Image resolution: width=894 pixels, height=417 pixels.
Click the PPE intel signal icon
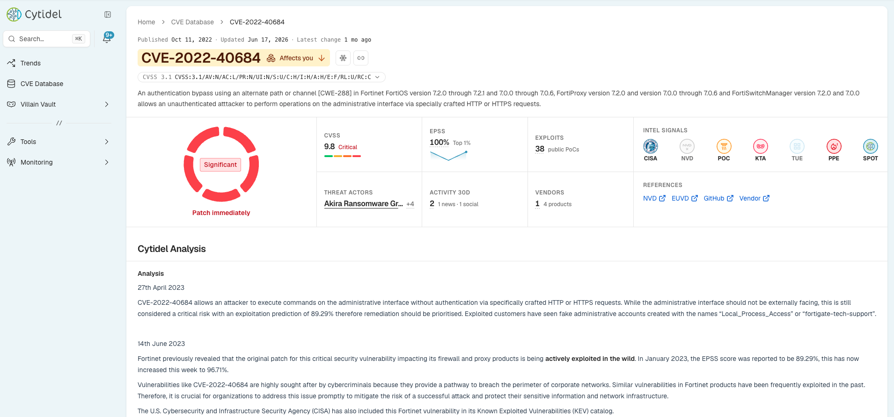tap(834, 146)
